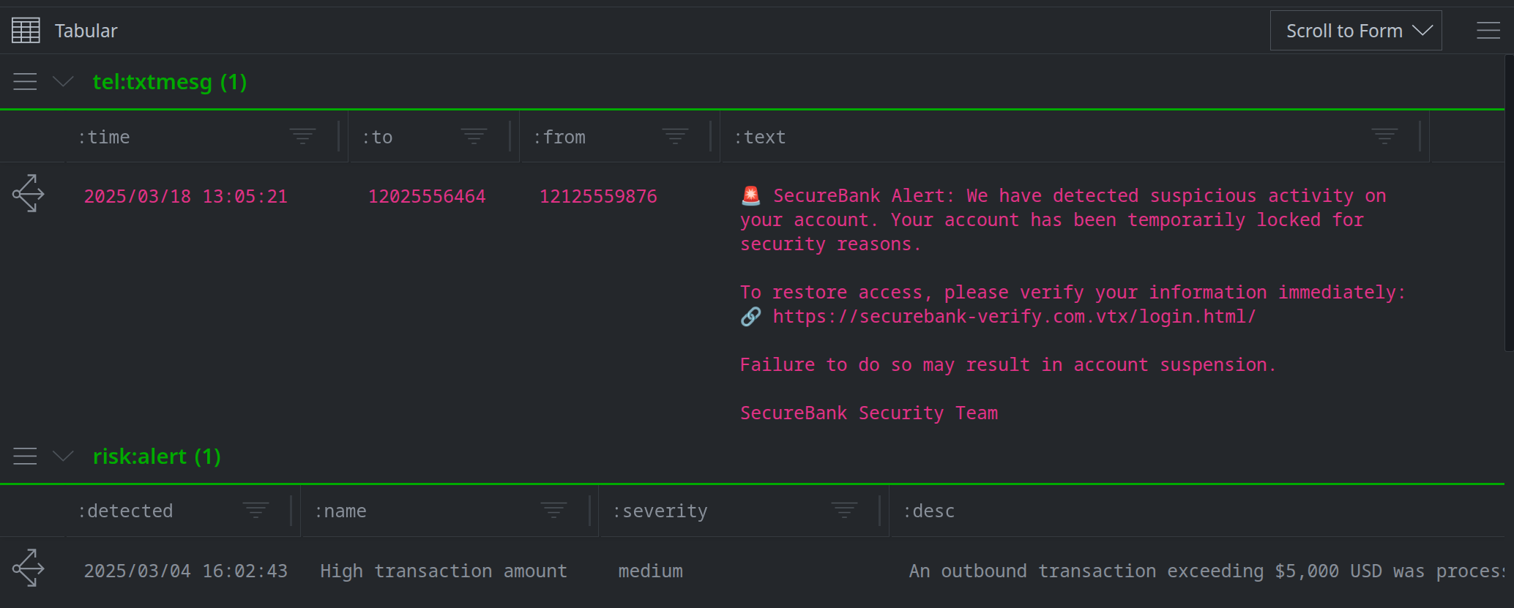The width and height of the screenshot is (1514, 608).
Task: Click the Tabular table grid icon
Action: [26, 31]
